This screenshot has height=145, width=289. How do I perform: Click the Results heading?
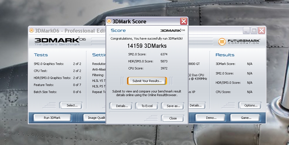[225, 55]
